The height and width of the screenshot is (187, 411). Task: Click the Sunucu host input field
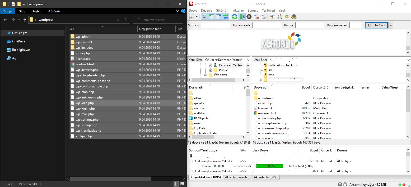216,25
